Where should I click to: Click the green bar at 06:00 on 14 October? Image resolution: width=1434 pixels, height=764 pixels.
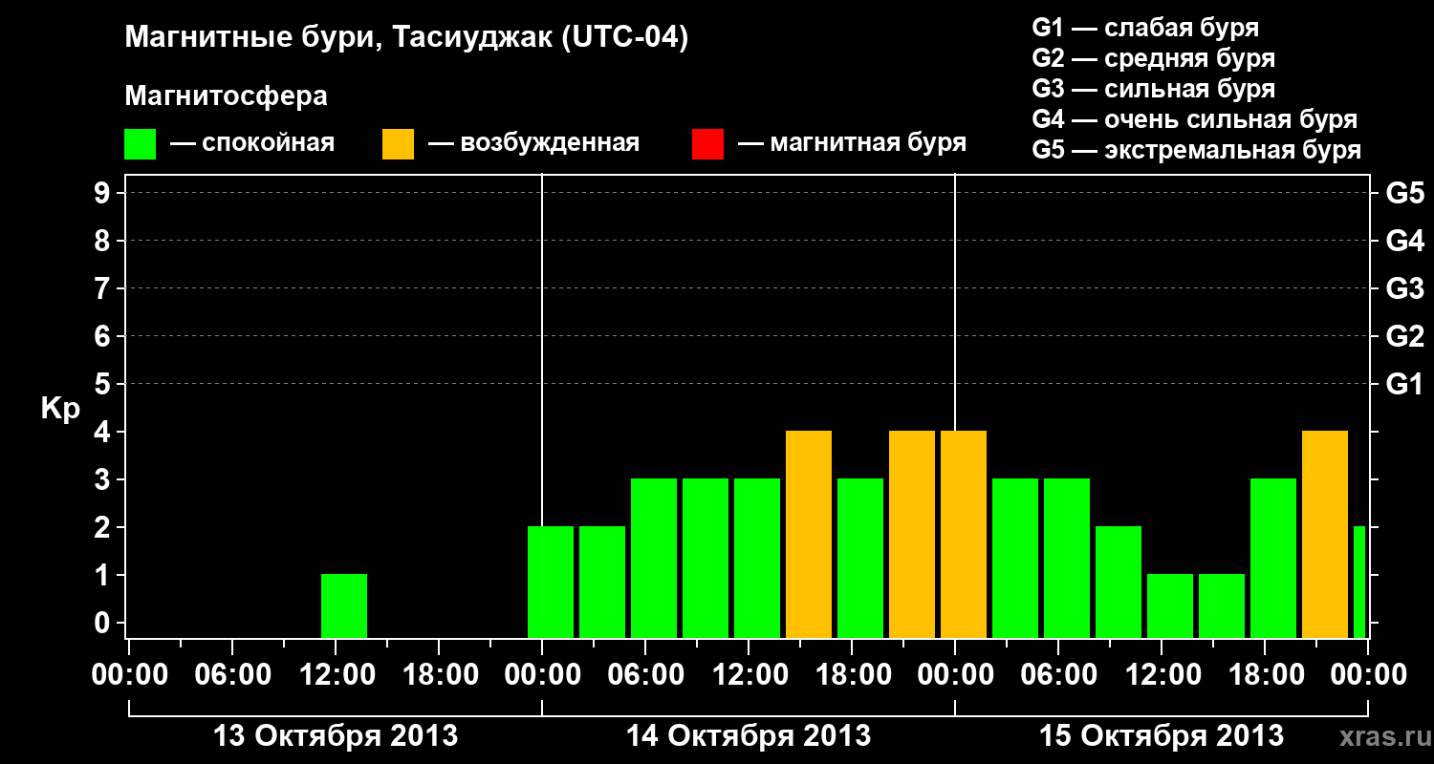654,558
